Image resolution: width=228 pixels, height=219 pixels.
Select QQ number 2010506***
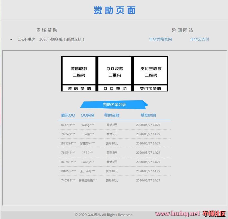click(x=68, y=171)
